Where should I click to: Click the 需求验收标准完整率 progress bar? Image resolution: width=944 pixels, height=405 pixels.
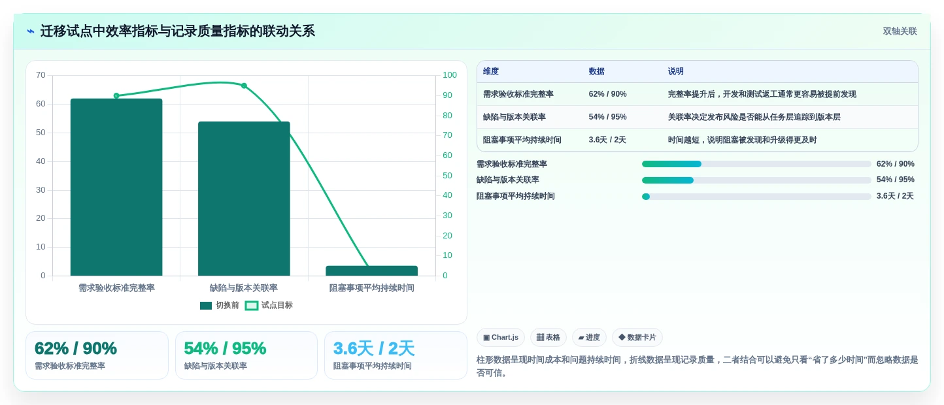click(x=756, y=164)
